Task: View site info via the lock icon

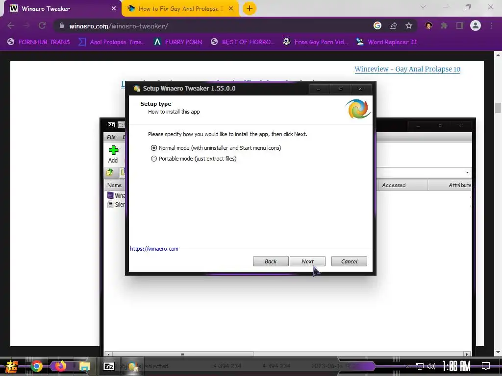Action: tap(62, 25)
